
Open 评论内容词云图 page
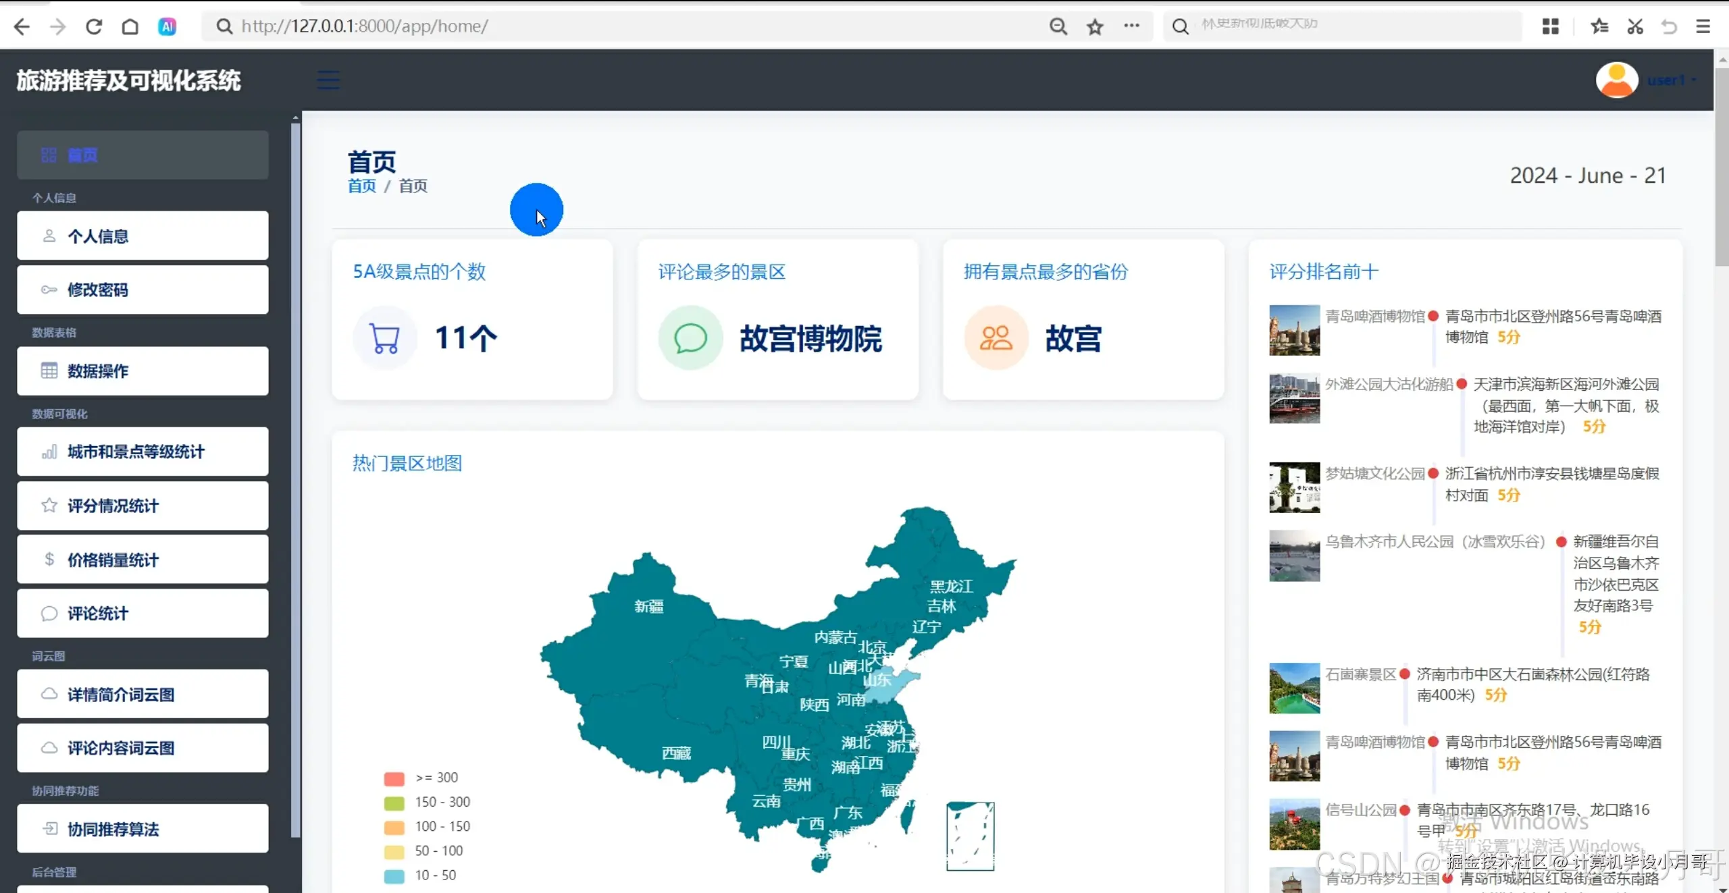[x=119, y=748]
